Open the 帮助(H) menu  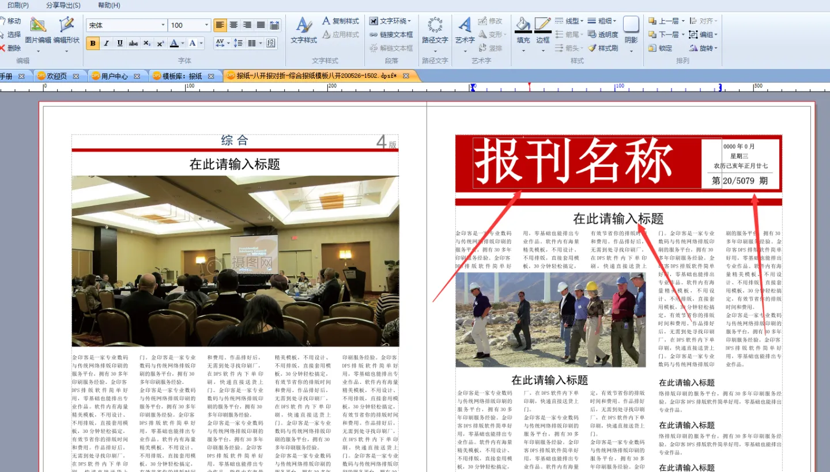pos(109,5)
